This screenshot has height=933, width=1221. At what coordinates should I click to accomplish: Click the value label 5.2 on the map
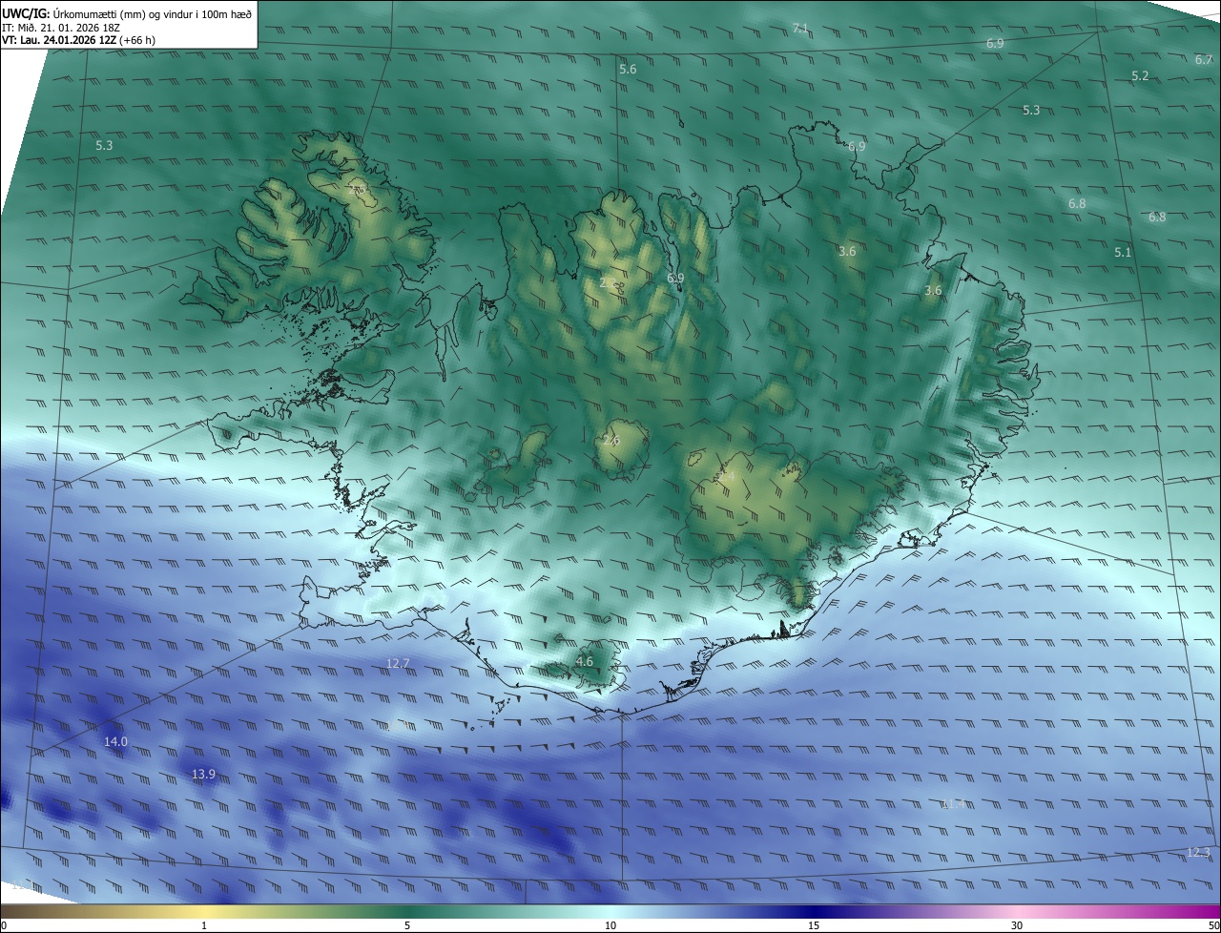pyautogui.click(x=1140, y=75)
